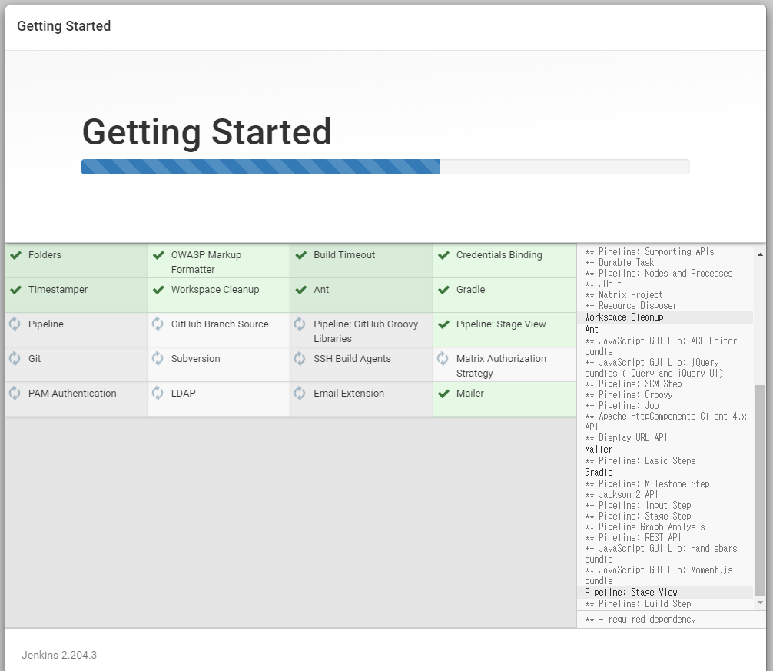Click the spinner for Matrix Authorization Strategy
Image resolution: width=773 pixels, height=671 pixels.
pyautogui.click(x=443, y=358)
